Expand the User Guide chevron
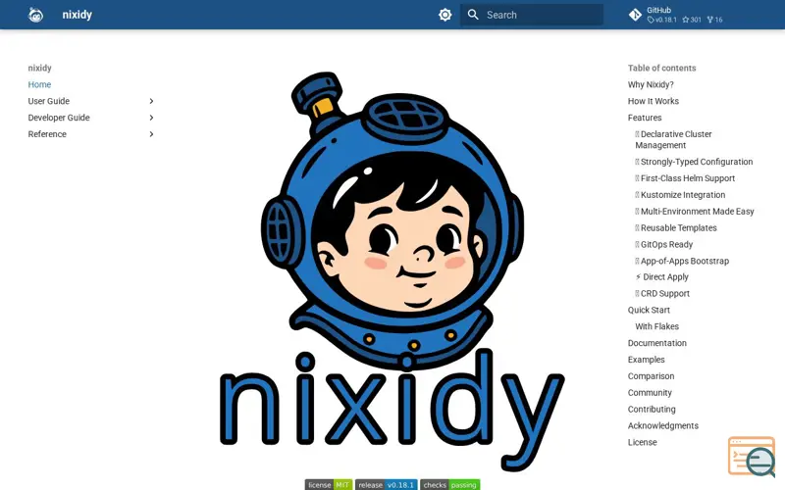Screen dimensions: 785x490 [151, 101]
